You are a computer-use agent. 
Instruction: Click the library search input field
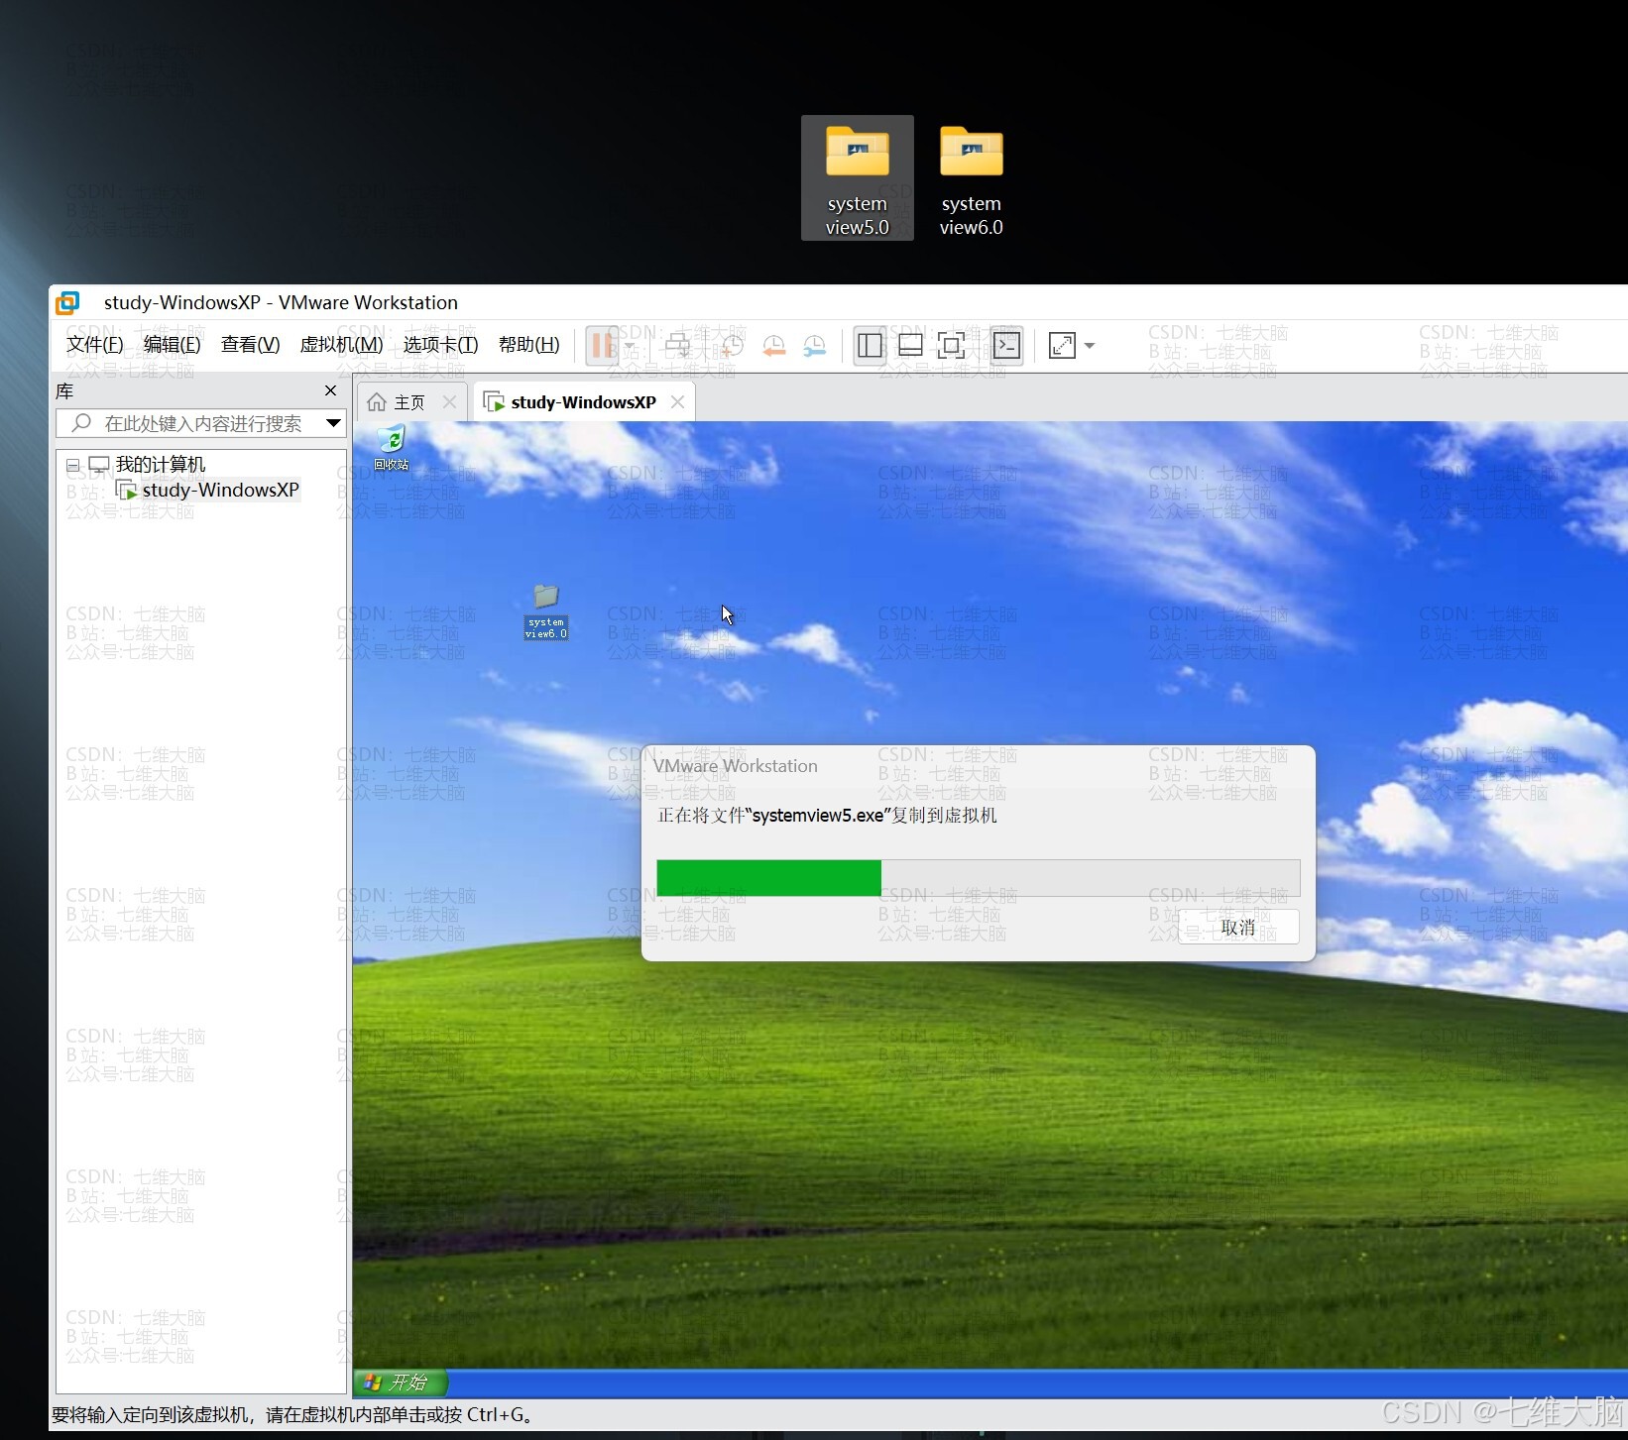point(201,423)
